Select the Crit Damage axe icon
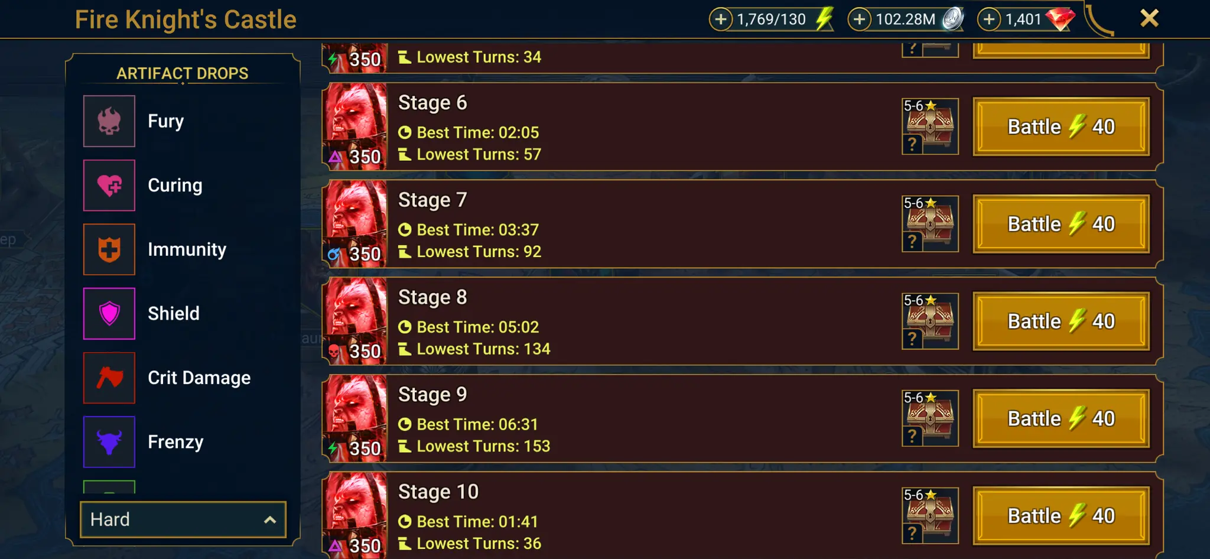This screenshot has height=559, width=1210. (x=109, y=378)
